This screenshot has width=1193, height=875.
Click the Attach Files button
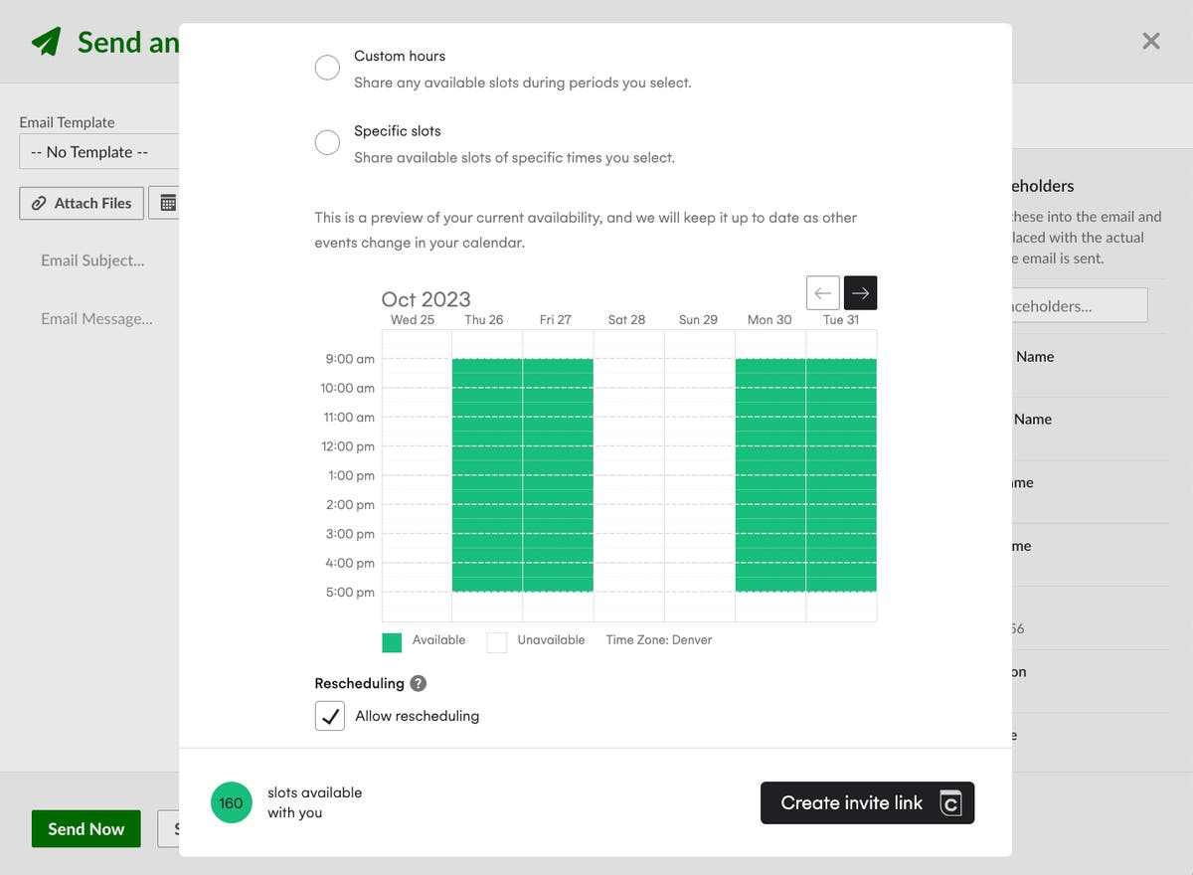(x=81, y=203)
